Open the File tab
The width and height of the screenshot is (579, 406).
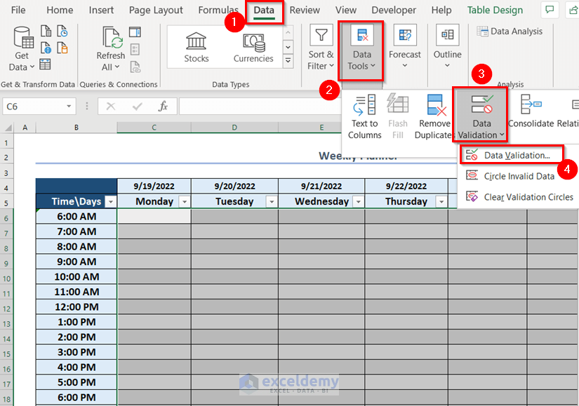(x=18, y=10)
